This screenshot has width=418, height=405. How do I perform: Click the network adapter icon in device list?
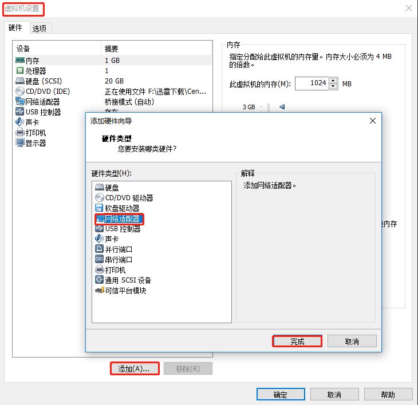(x=20, y=101)
